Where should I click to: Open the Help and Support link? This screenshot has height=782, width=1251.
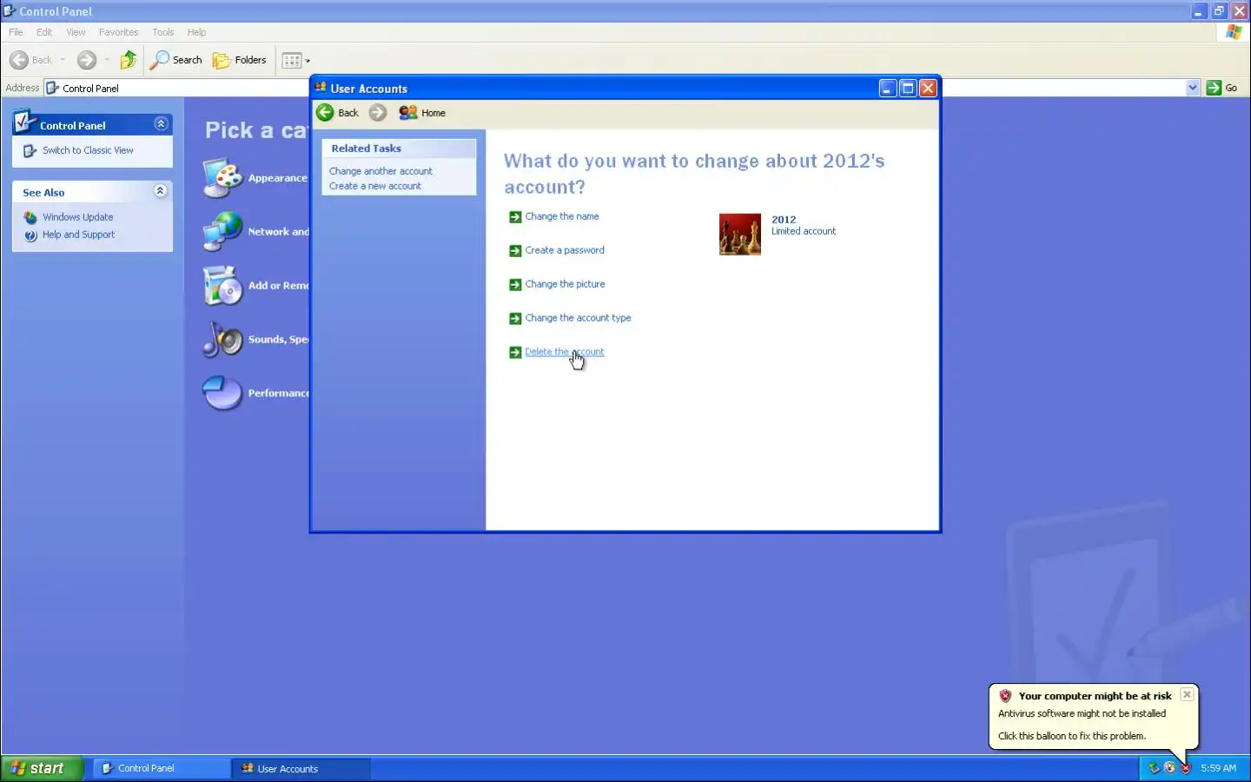(78, 235)
